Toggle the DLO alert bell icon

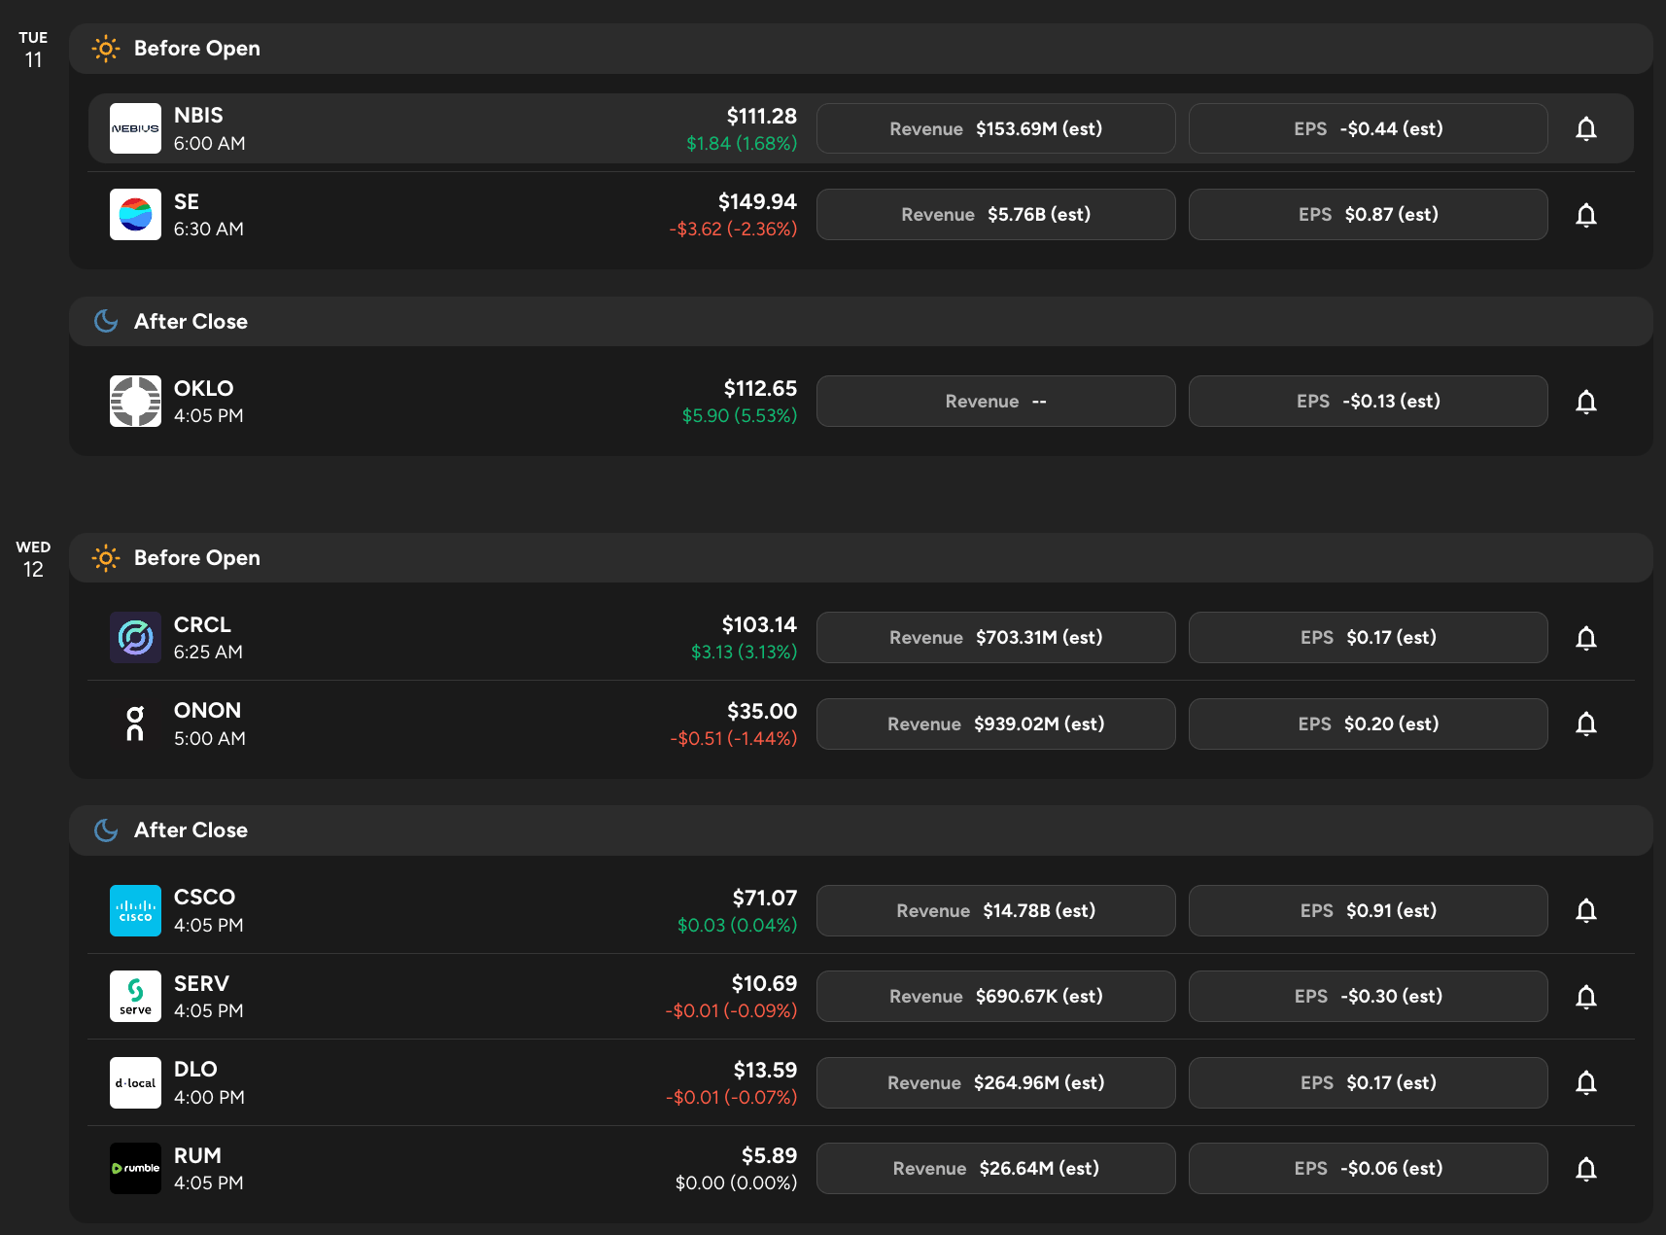coord(1585,1082)
